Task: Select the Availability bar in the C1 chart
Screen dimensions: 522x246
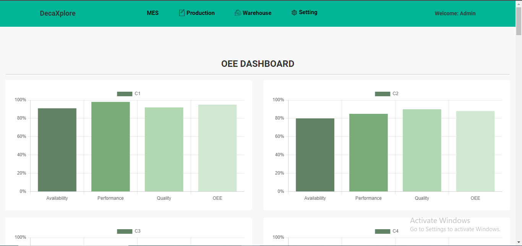Action: pyautogui.click(x=57, y=150)
